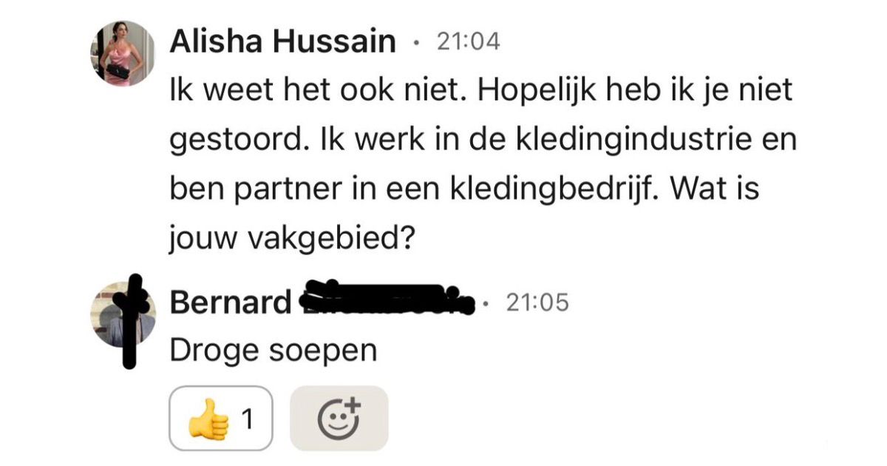887x466 pixels.
Task: Open the add emoji reaction picker
Action: [339, 419]
